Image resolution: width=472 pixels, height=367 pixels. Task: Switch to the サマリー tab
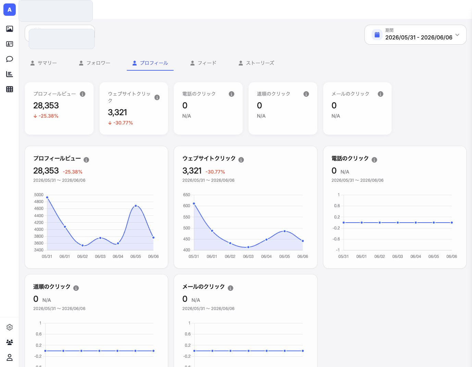[x=44, y=63]
